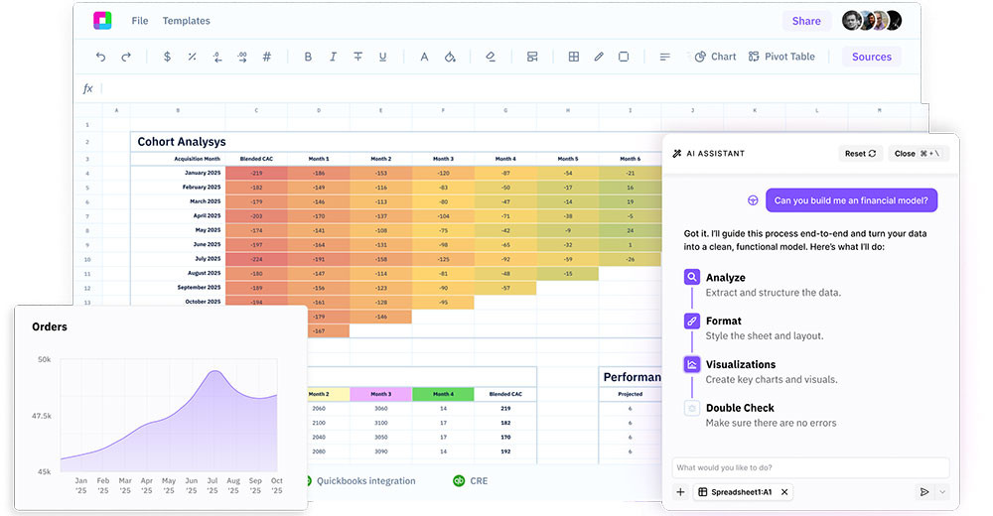
Task: Click the text color A icon
Action: pos(424,57)
